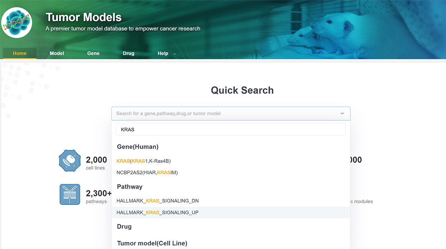Click the Quick Search heading

coord(242,90)
